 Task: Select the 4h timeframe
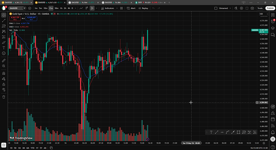(x=69, y=8)
